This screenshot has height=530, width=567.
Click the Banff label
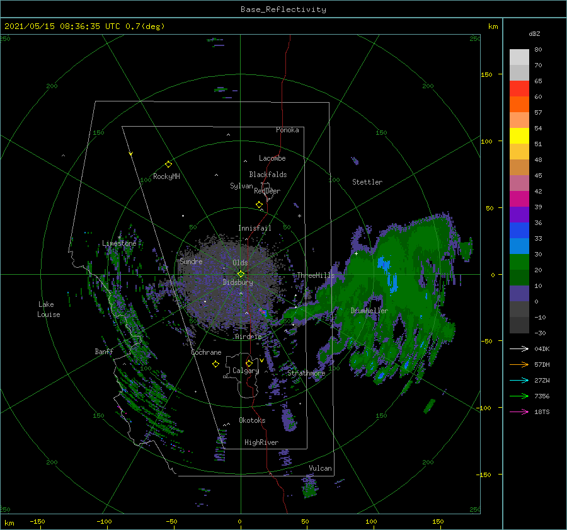104,351
